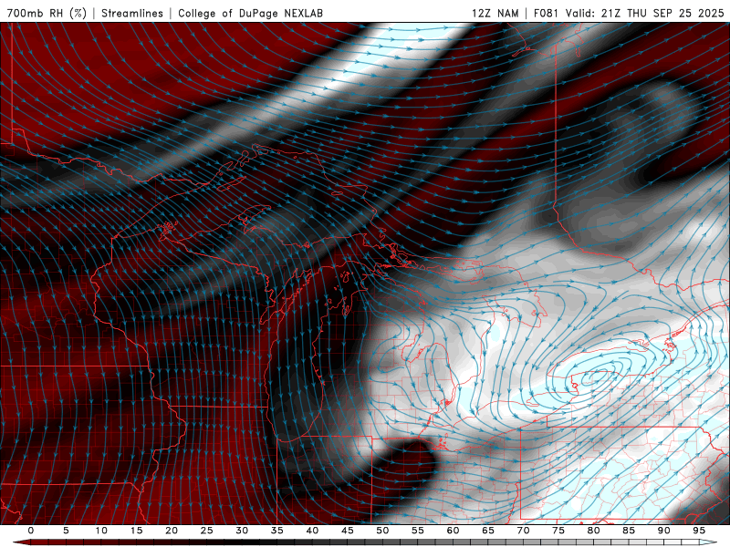Click the colorbar label "55"
Viewport: 730px width, 547px height.
[x=418, y=531]
